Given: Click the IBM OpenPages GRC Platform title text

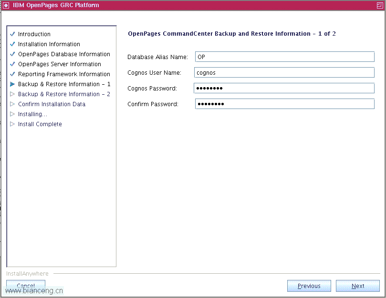Looking at the screenshot, I should [56, 5].
